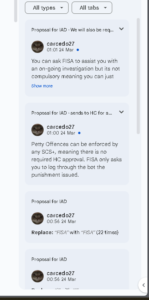Open the All types filter dropdown
This screenshot has height=300, width=149.
click(x=47, y=8)
